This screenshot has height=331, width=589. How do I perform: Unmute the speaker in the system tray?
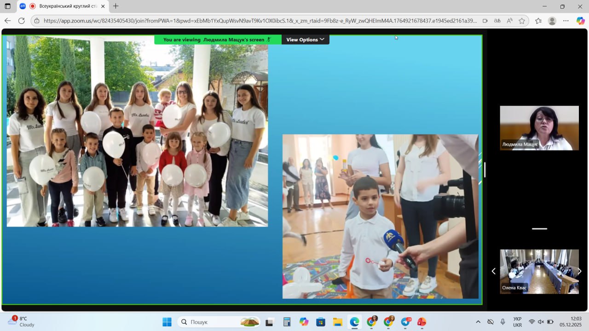click(x=541, y=322)
